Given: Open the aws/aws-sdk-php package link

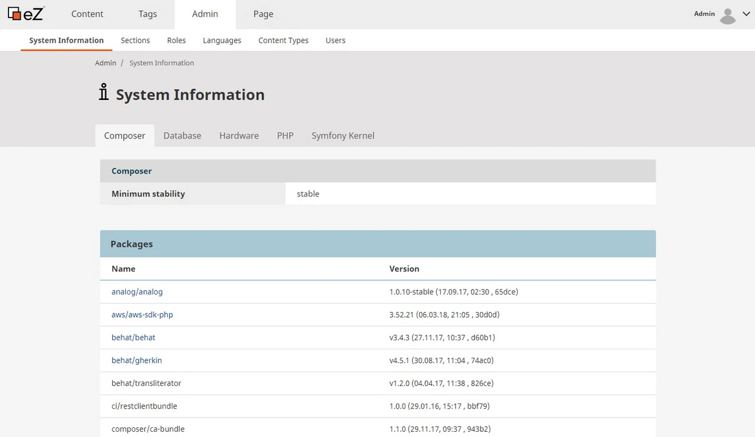Looking at the screenshot, I should point(142,314).
